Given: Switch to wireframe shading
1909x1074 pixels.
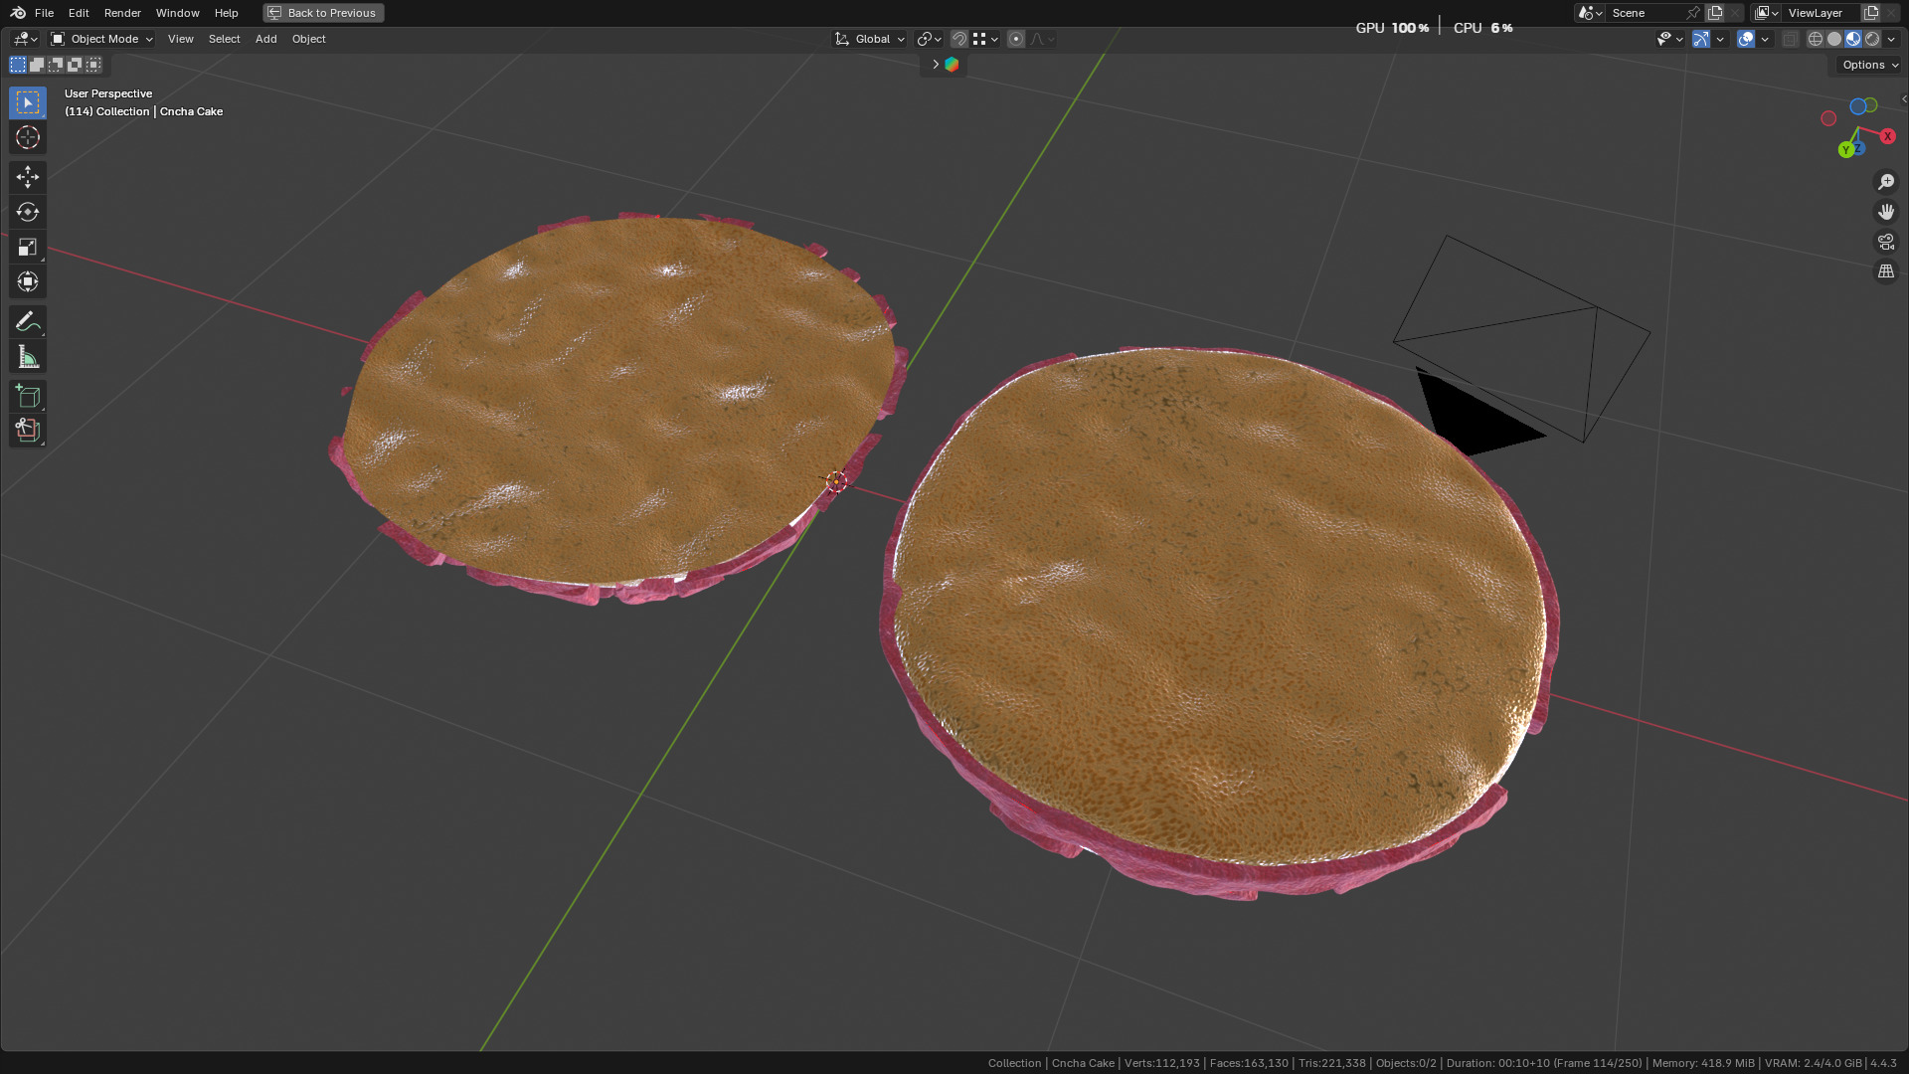Looking at the screenshot, I should coord(1815,39).
